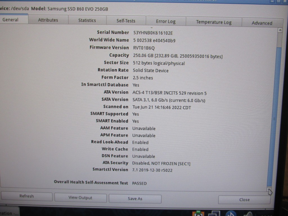Click the 'Solid State Device' rotation rate value
Viewport: 288px width, 216px height.
click(x=151, y=71)
